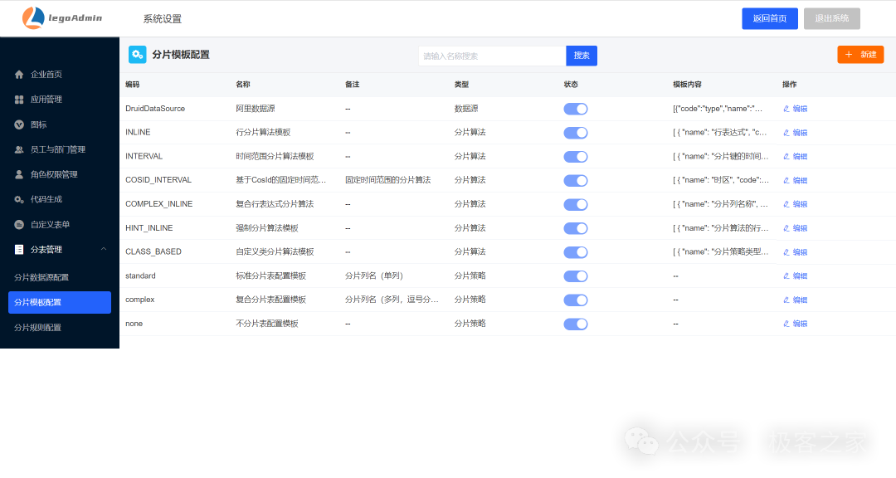Screen dimensions: 896x478
Task: Click edit pencil icon for standard row
Action: (x=786, y=276)
